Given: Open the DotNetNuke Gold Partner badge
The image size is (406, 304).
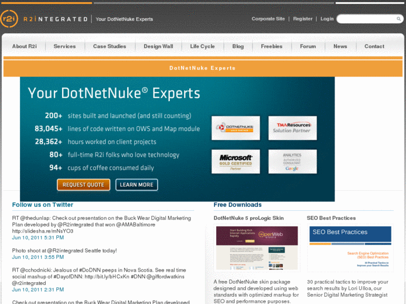Looking at the screenshot, I should pos(236,128).
